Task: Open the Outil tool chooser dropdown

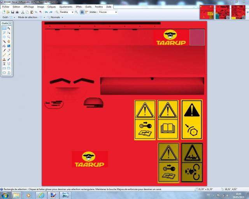Action: coord(14,17)
